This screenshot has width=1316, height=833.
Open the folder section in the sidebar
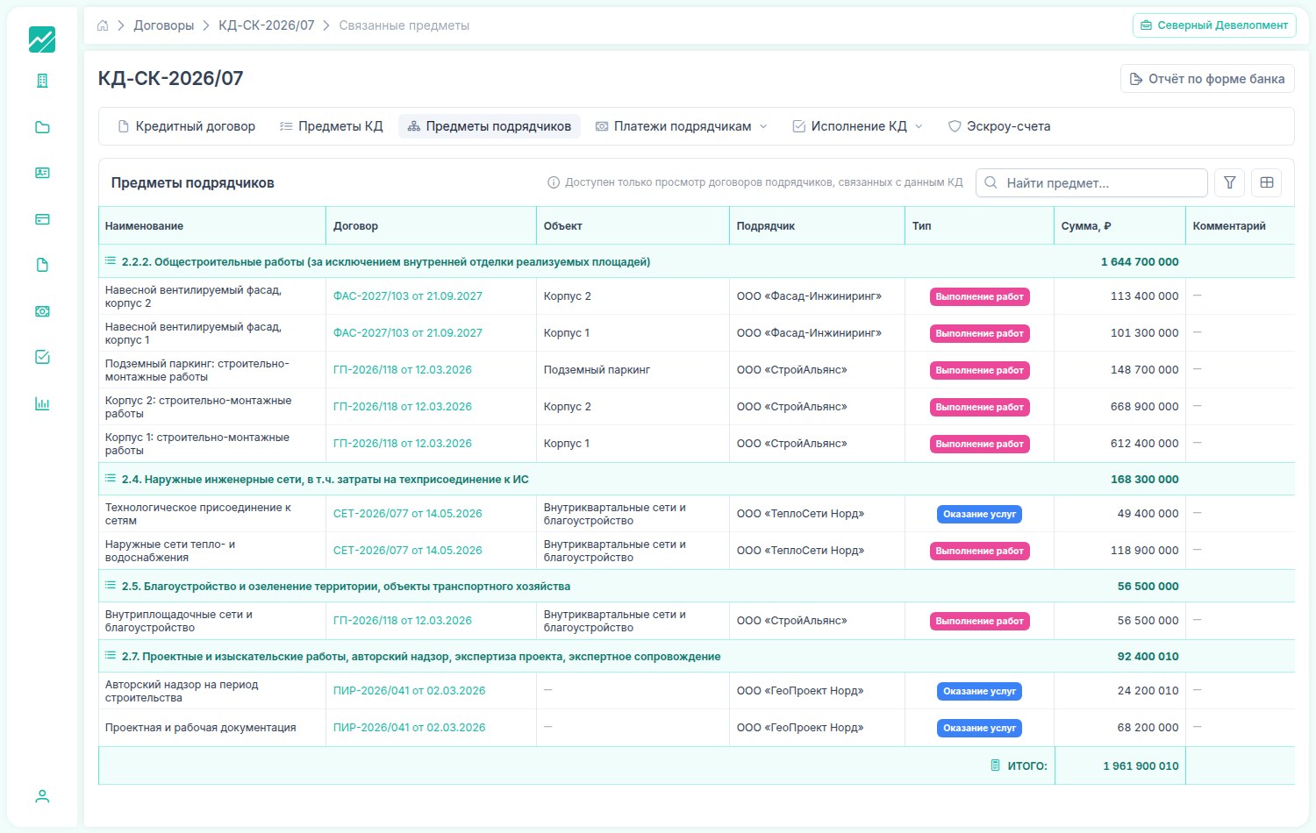click(x=42, y=127)
